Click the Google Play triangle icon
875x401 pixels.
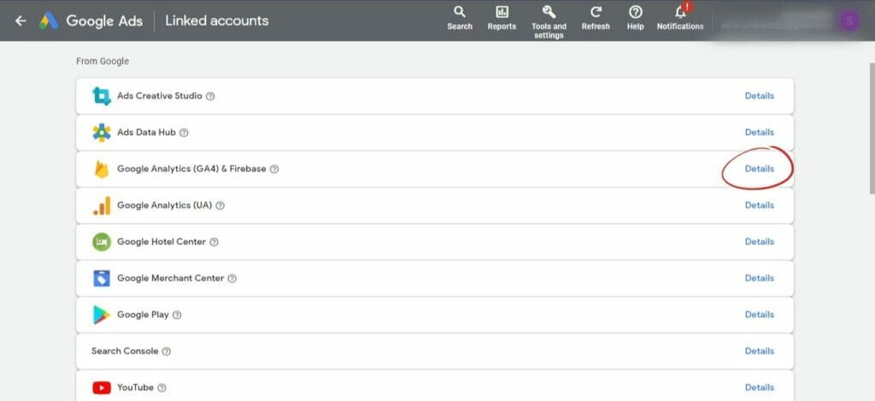click(102, 315)
